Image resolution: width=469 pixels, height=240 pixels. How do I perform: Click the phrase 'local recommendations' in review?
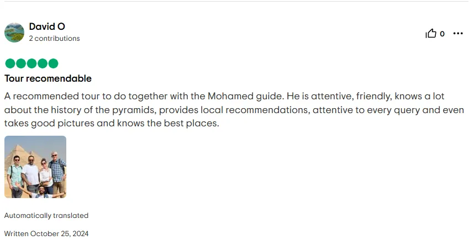pyautogui.click(x=254, y=110)
